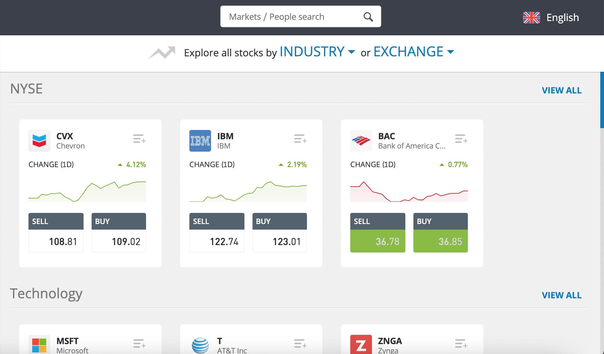
Task: Expand the INDUSTRY dropdown
Action: click(317, 52)
